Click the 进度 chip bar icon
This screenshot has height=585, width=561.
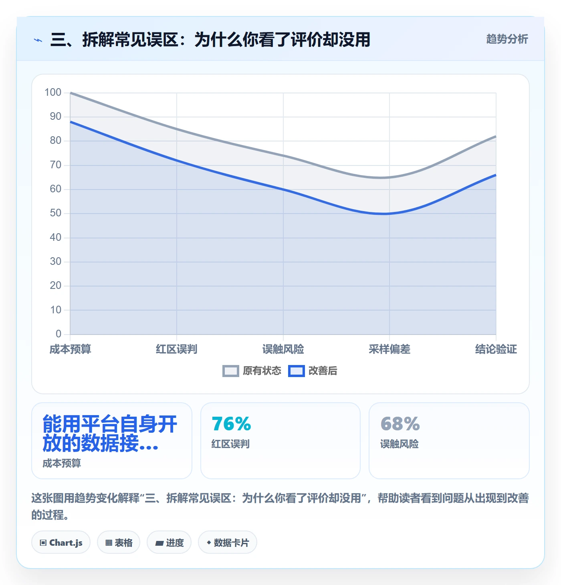click(159, 543)
